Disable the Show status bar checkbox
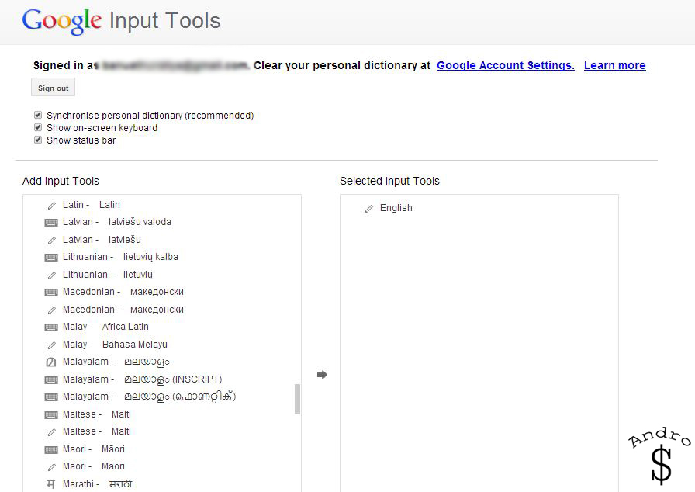 point(38,140)
